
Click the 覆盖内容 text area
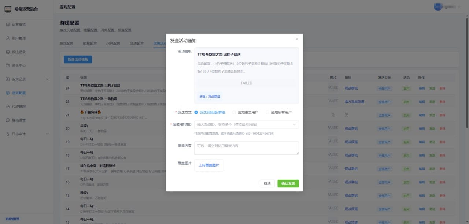coord(247,148)
